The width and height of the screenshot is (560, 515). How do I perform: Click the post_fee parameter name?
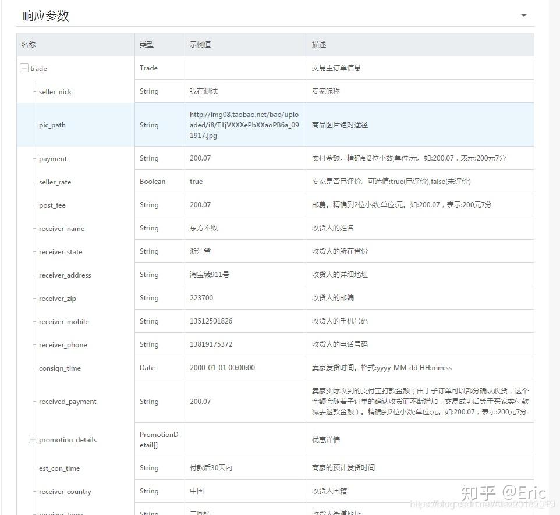[x=52, y=205]
